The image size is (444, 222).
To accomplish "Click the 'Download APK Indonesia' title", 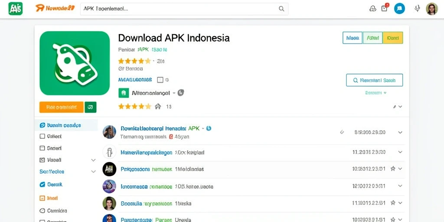I will tap(173, 38).
